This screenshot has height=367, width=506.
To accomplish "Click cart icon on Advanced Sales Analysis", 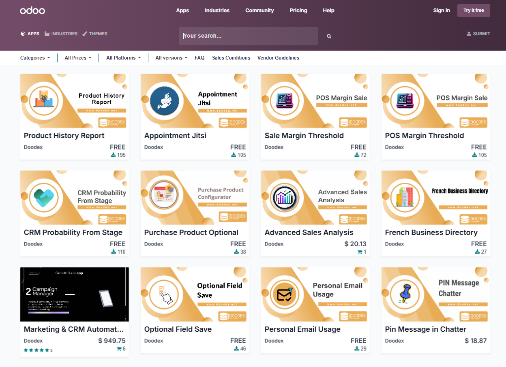I will click(x=360, y=252).
